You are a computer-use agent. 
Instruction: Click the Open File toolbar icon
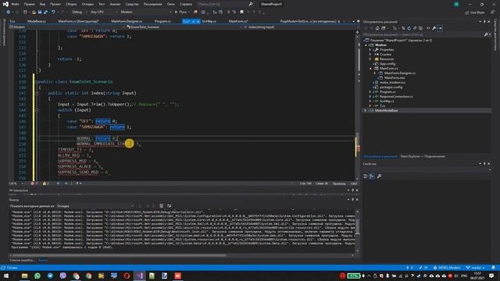pos(34,12)
